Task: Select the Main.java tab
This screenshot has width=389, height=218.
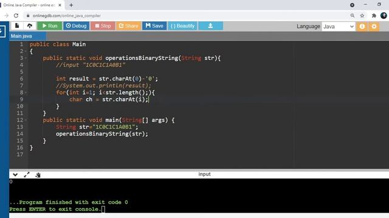Action: [x=27, y=36]
